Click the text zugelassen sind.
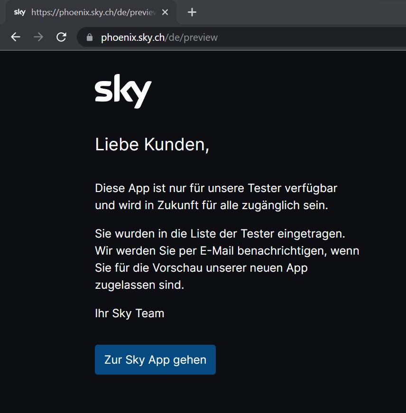 tap(139, 285)
